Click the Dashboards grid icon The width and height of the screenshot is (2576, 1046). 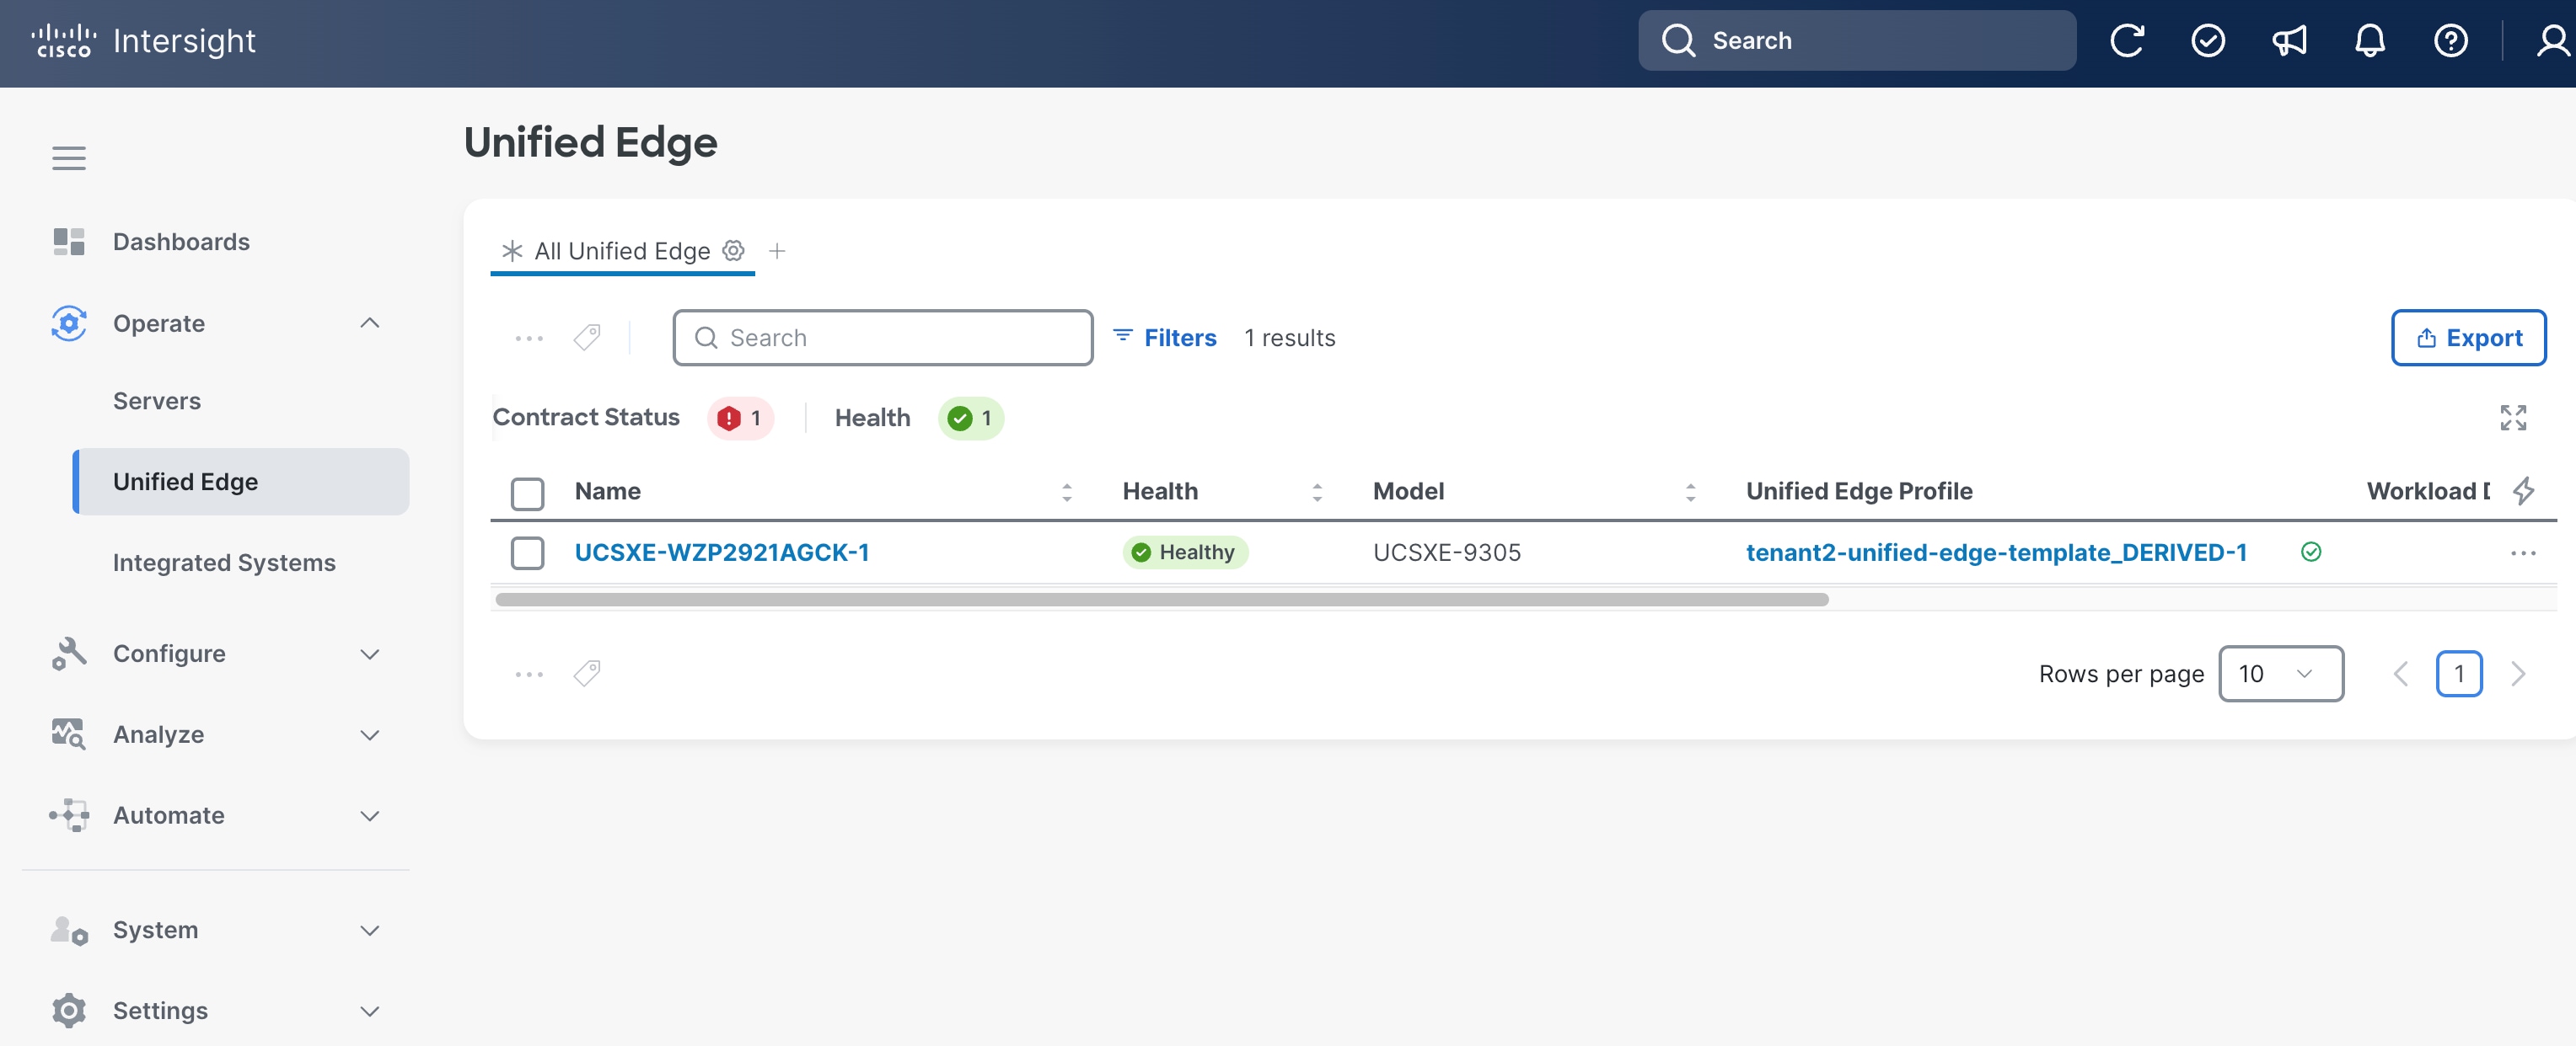(x=69, y=242)
